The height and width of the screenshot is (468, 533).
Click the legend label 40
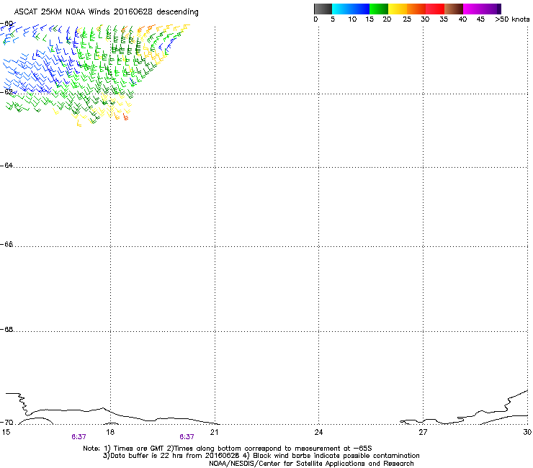pos(462,19)
